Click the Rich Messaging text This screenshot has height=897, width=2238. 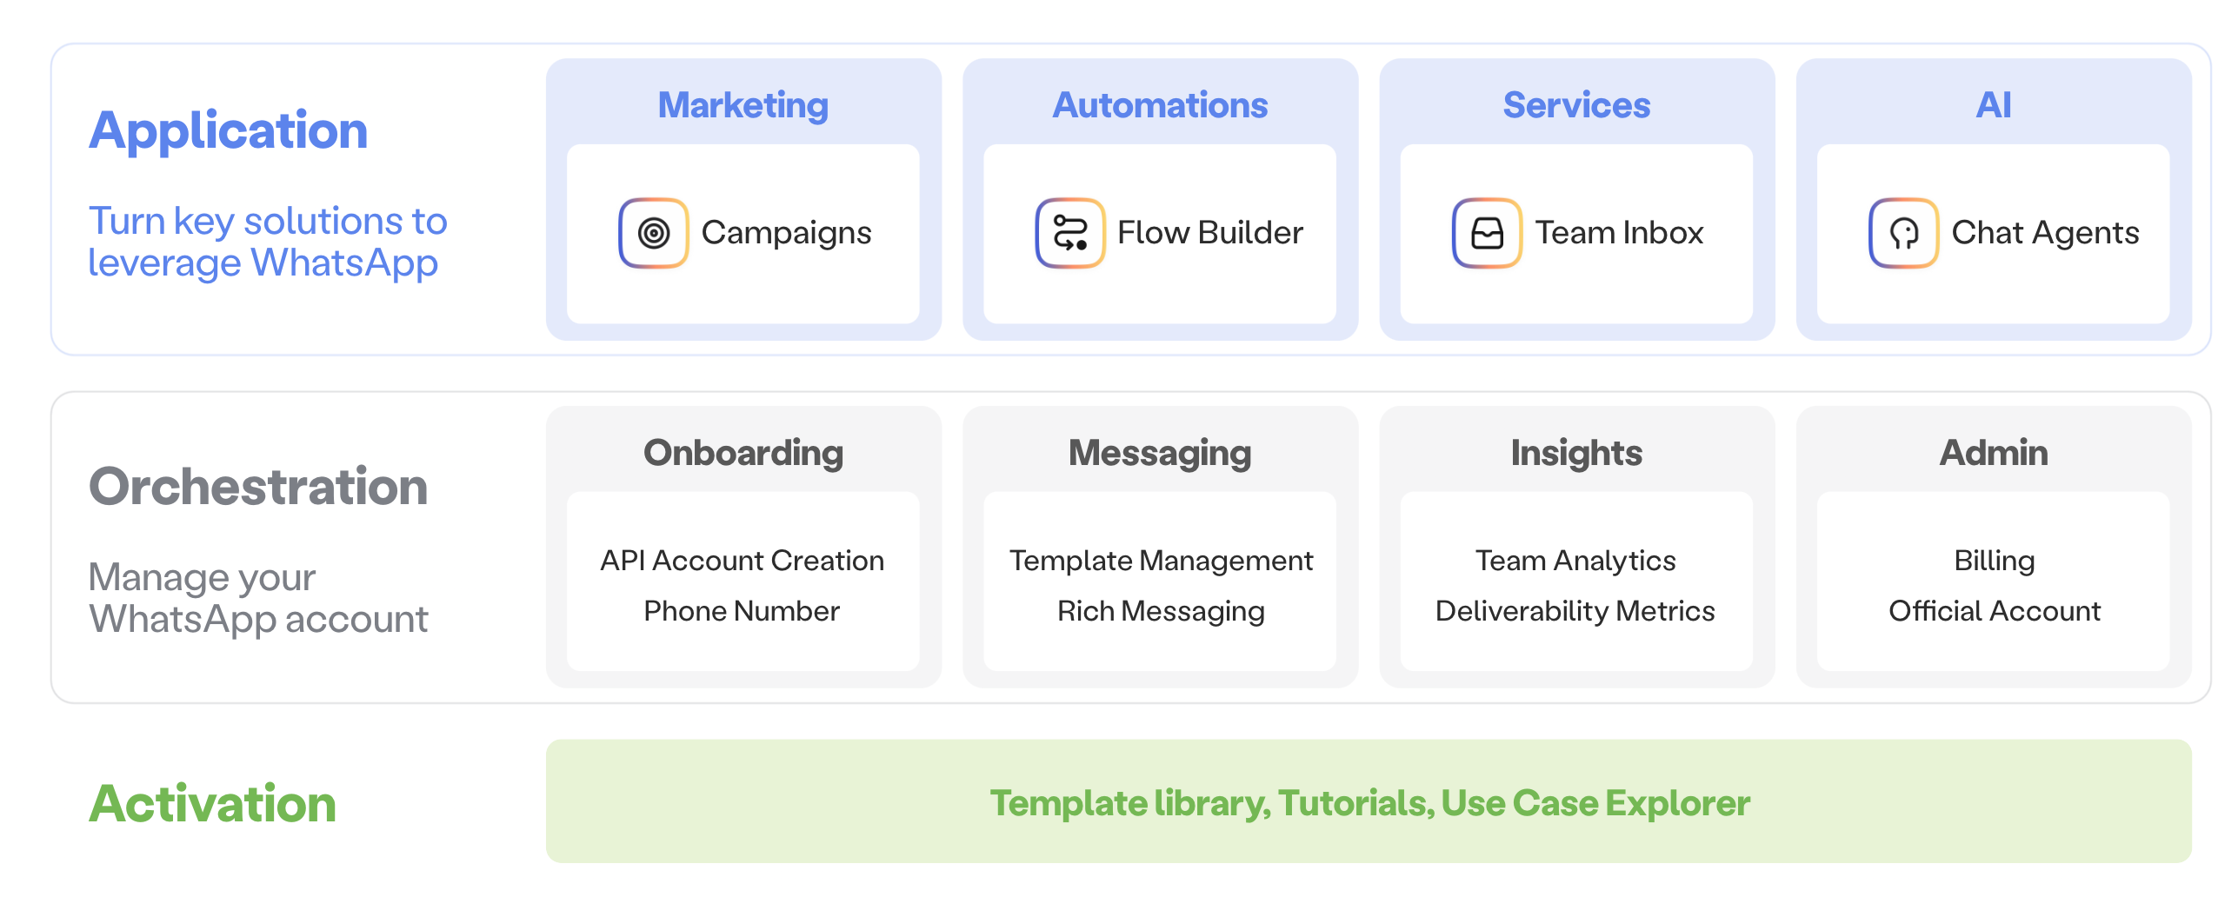(1161, 612)
